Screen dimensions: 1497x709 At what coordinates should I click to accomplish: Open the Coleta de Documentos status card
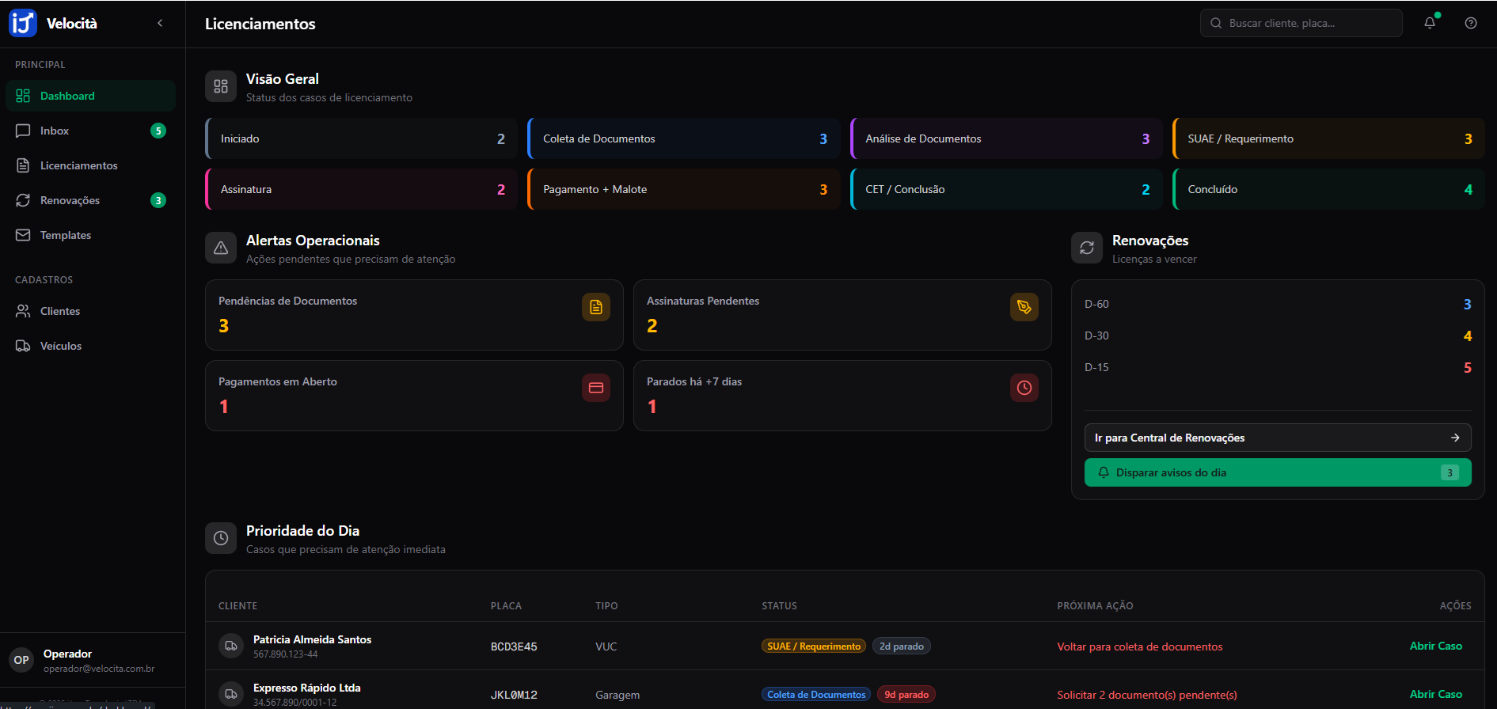tap(683, 138)
